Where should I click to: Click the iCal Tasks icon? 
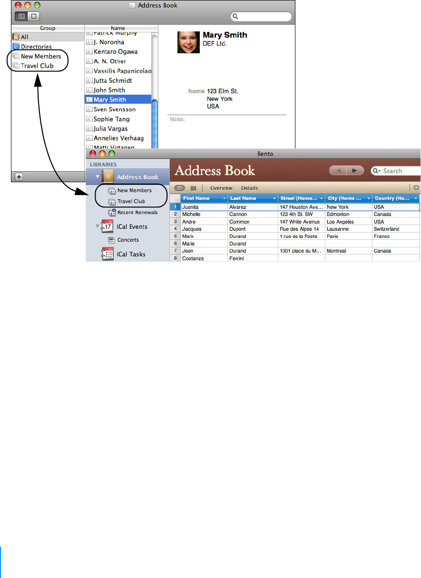pyautogui.click(x=108, y=254)
